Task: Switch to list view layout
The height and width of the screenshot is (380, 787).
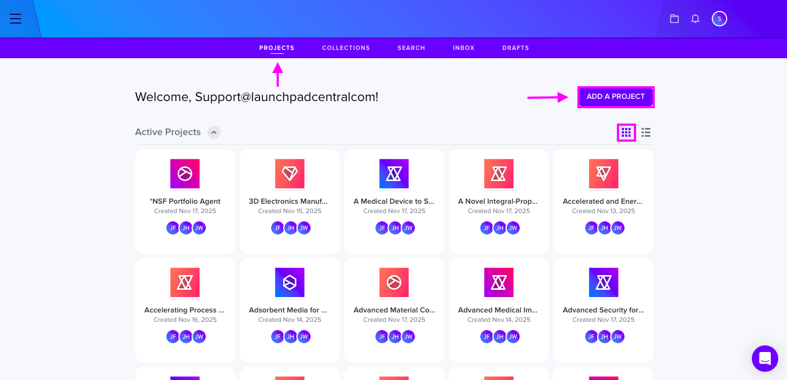Action: (x=646, y=132)
